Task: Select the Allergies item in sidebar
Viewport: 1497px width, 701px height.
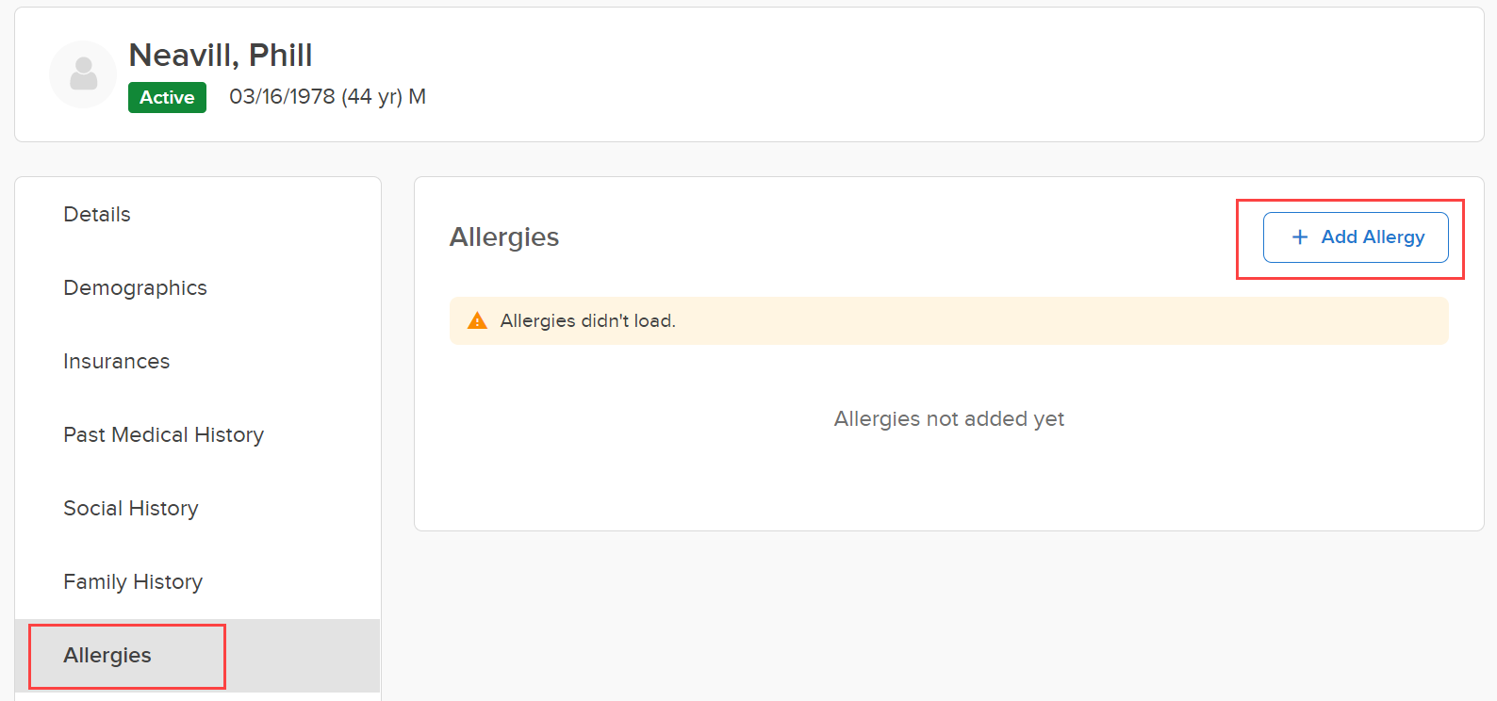Action: tap(107, 656)
